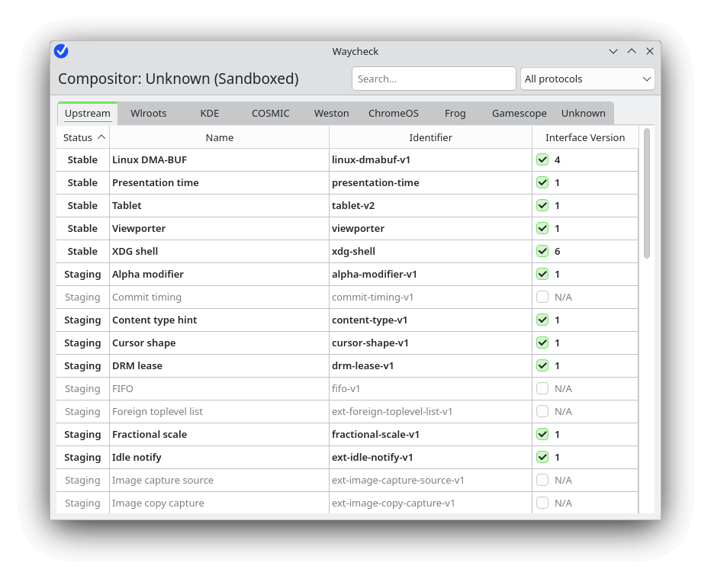Screen dimensions: 711x579
Task: Select the COSMIC tab
Action: tap(271, 113)
